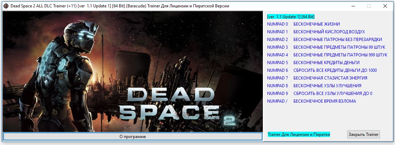The image size is (395, 145).
Task: Select the NUMPAD 3 hotkey label
Action: 277,47
